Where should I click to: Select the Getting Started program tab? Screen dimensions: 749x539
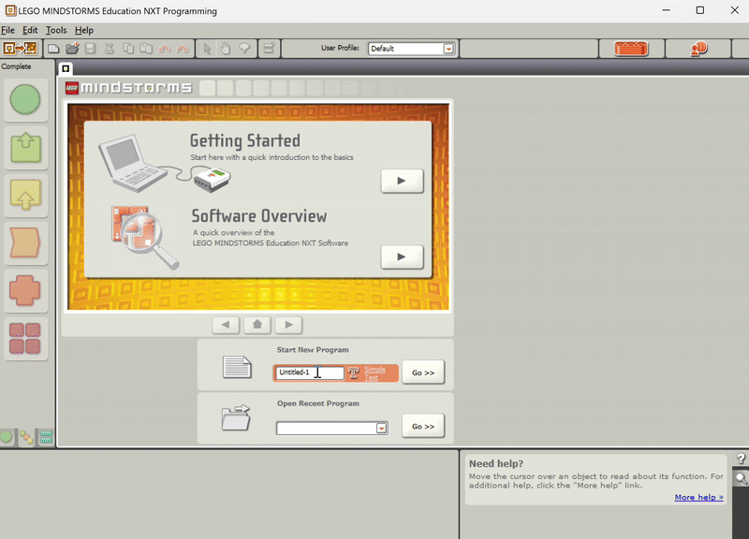pyautogui.click(x=66, y=68)
